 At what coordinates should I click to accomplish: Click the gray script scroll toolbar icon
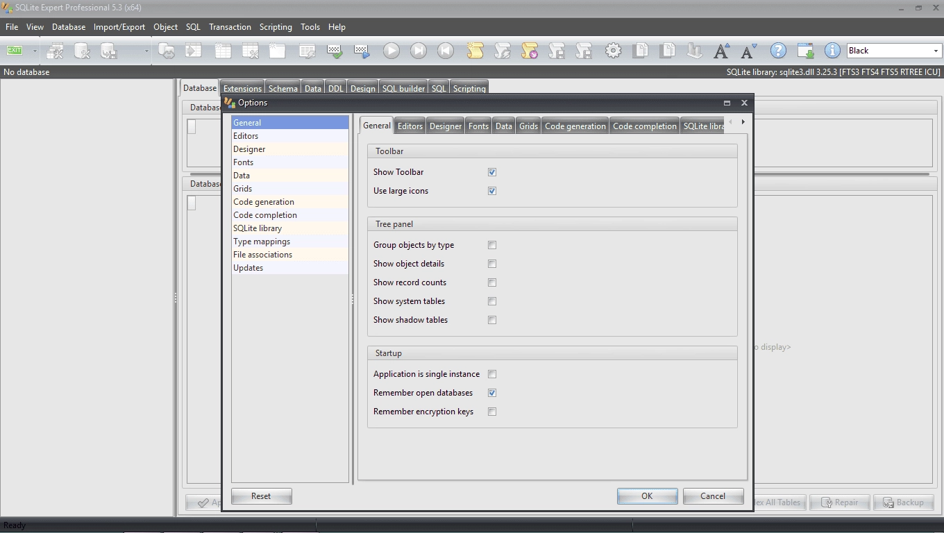503,51
